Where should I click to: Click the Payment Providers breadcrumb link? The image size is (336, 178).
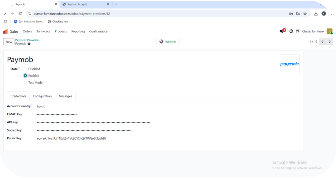(x=27, y=40)
